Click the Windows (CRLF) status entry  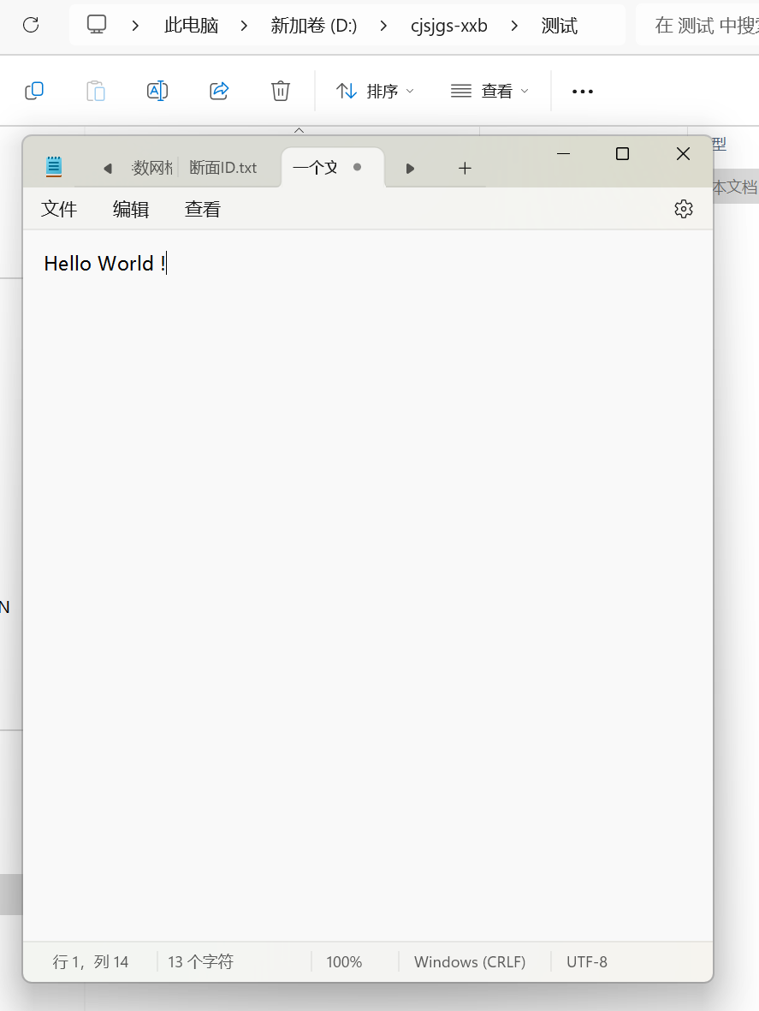pyautogui.click(x=470, y=962)
